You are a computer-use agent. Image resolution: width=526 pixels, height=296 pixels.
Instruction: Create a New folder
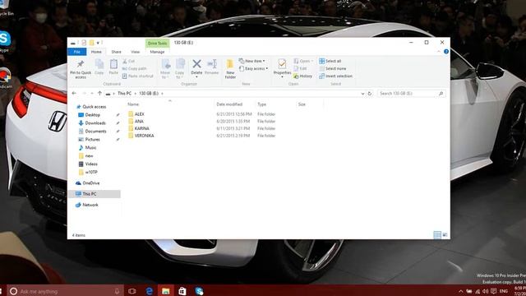pyautogui.click(x=230, y=69)
